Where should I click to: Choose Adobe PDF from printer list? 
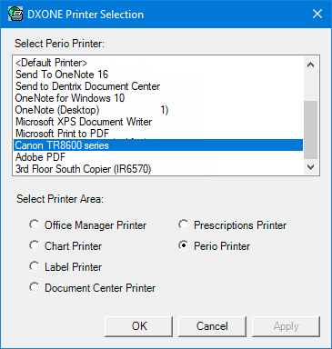tap(158, 157)
